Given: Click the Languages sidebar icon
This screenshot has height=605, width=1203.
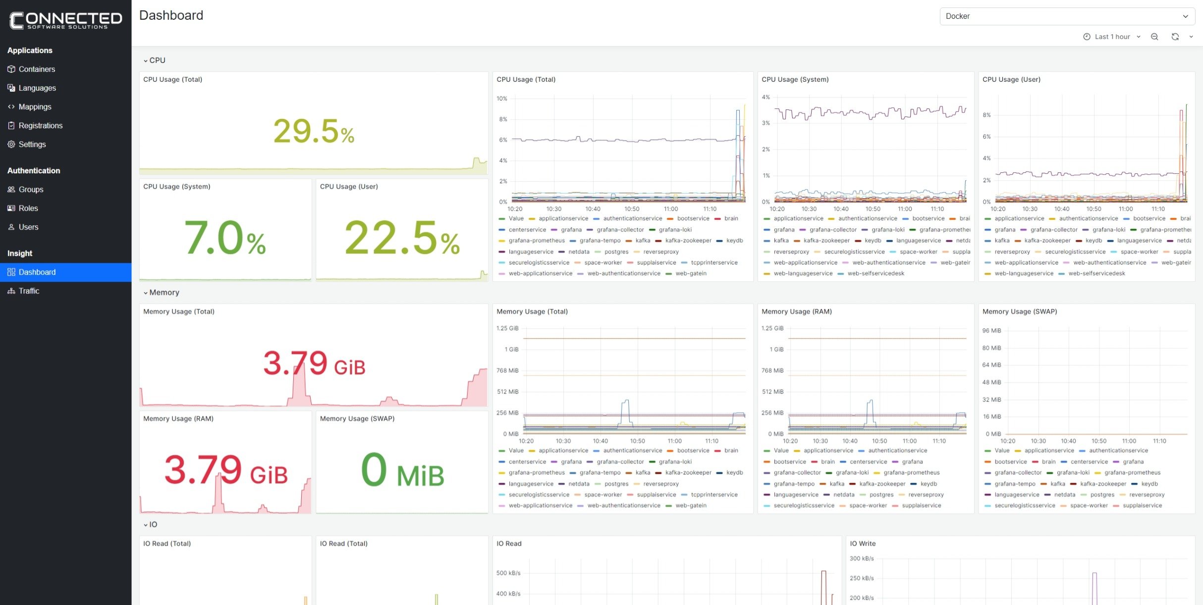Looking at the screenshot, I should click(x=11, y=88).
